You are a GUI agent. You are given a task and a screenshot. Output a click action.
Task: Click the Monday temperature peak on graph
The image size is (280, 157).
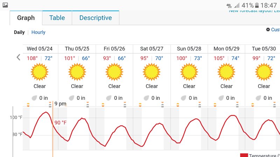coord(233,115)
